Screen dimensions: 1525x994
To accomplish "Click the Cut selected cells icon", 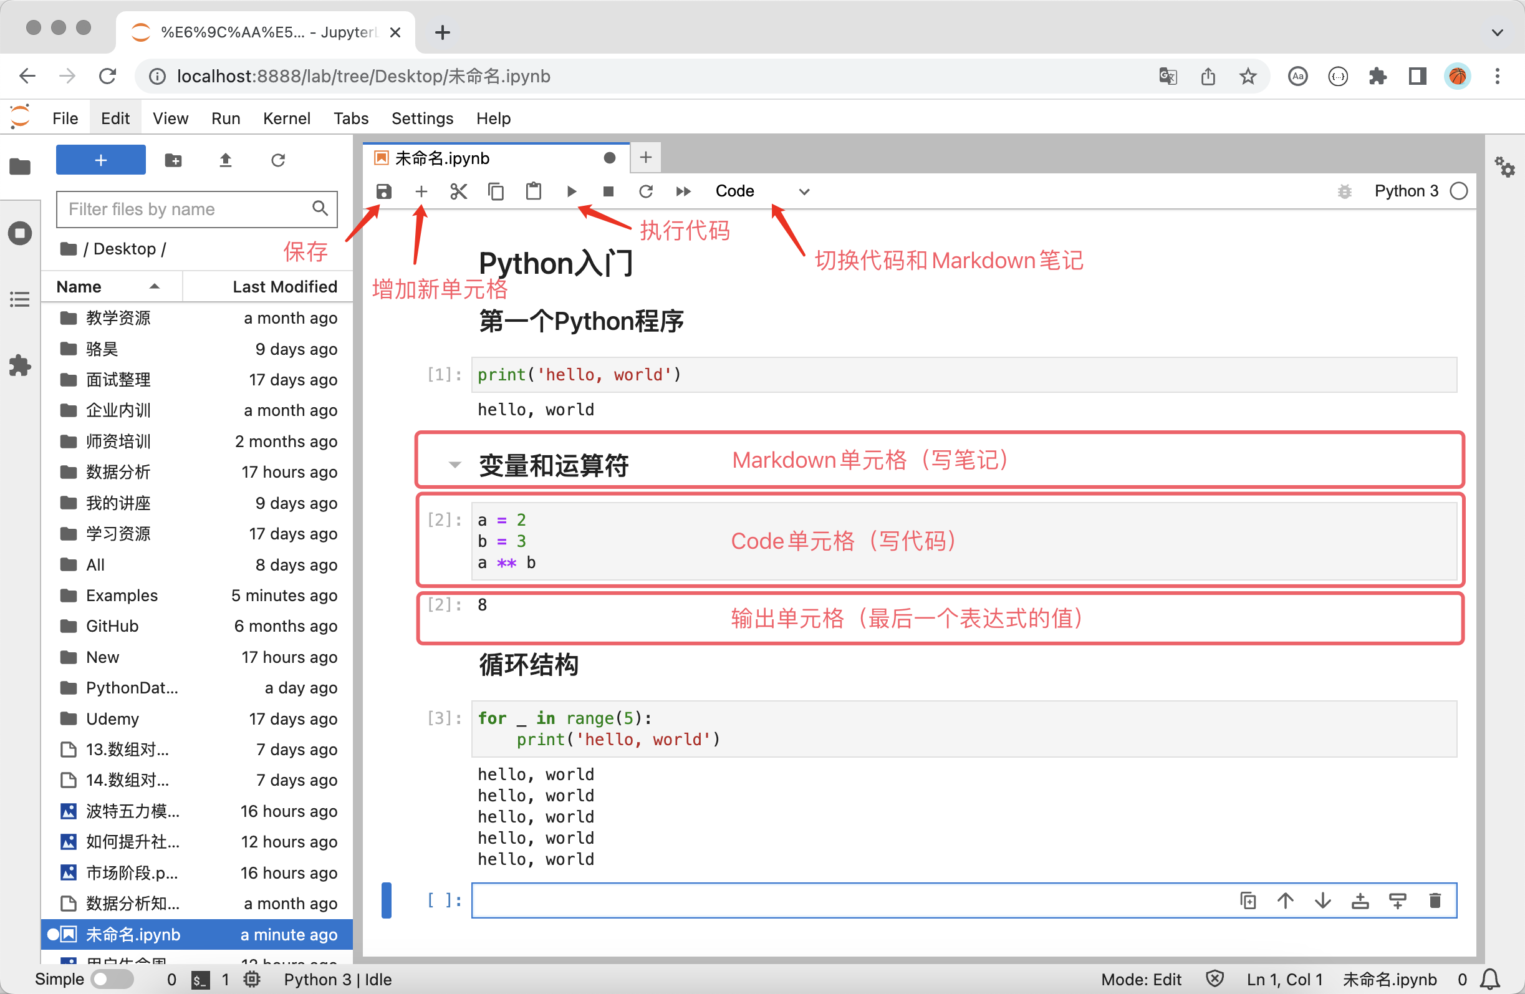I will click(x=458, y=191).
